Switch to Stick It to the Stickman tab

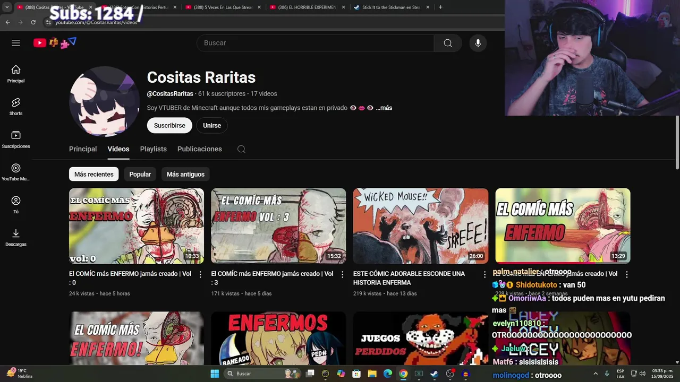[392, 7]
